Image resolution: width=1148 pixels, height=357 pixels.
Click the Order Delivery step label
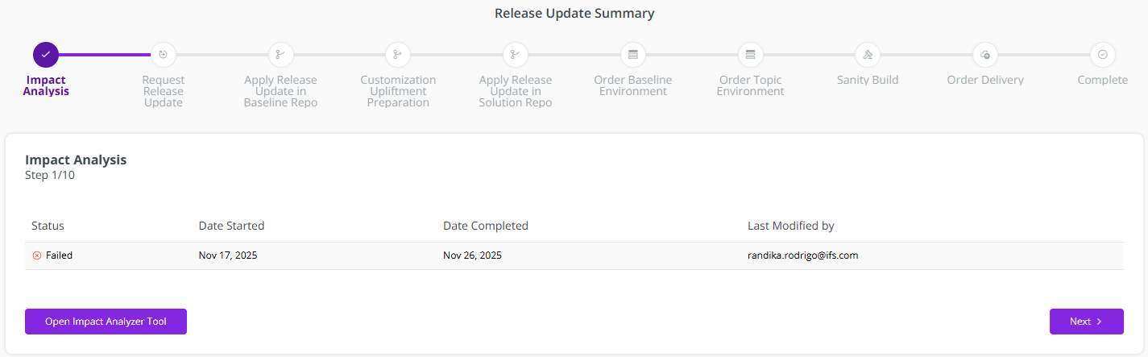(x=985, y=80)
